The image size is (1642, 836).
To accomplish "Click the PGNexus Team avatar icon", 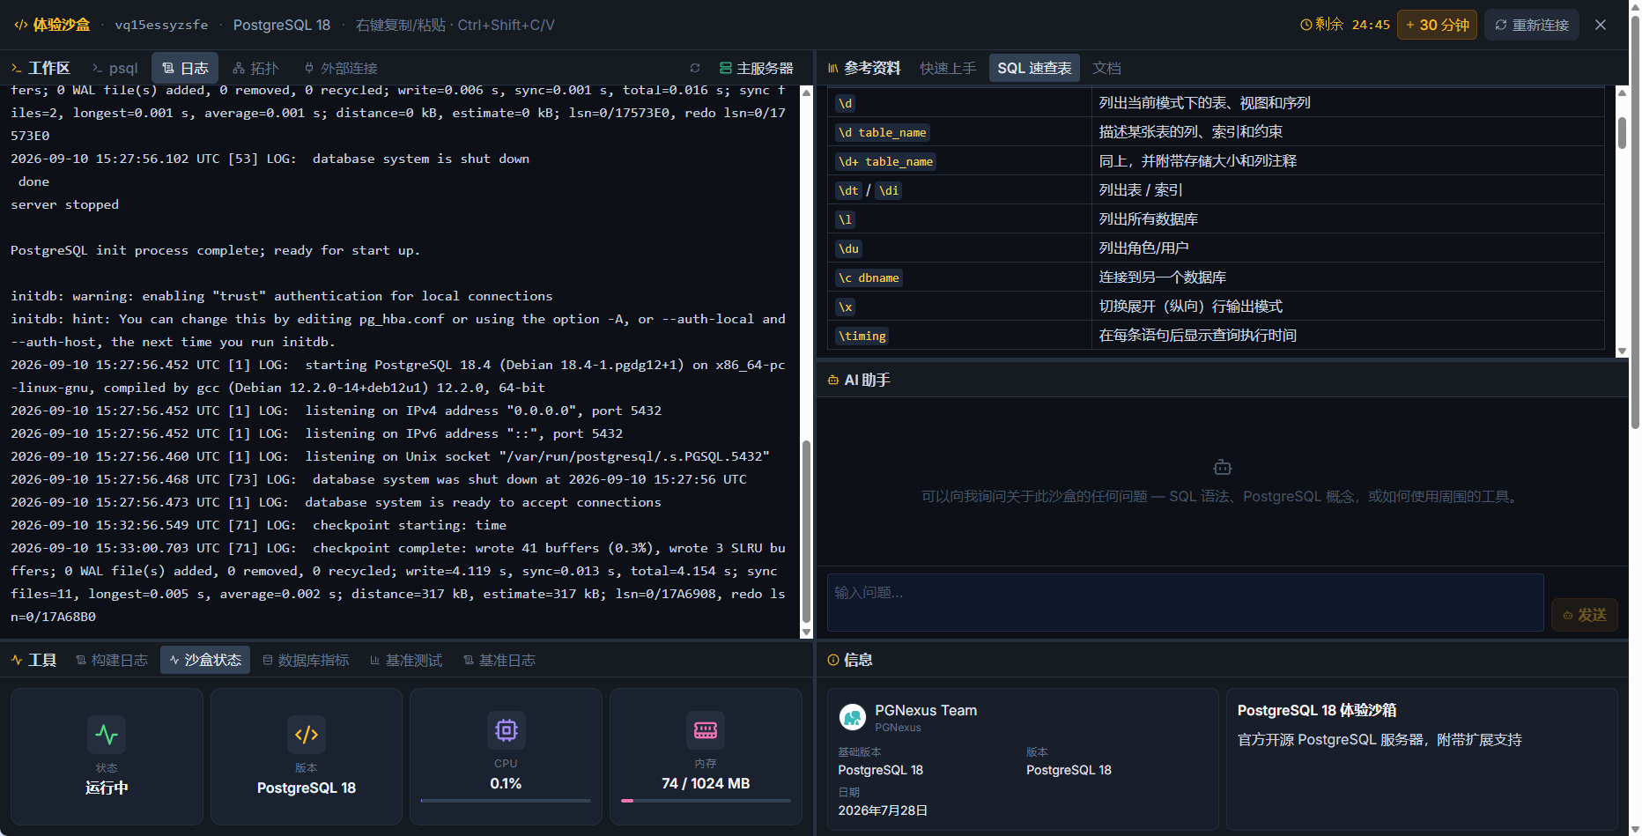I will pos(852,717).
